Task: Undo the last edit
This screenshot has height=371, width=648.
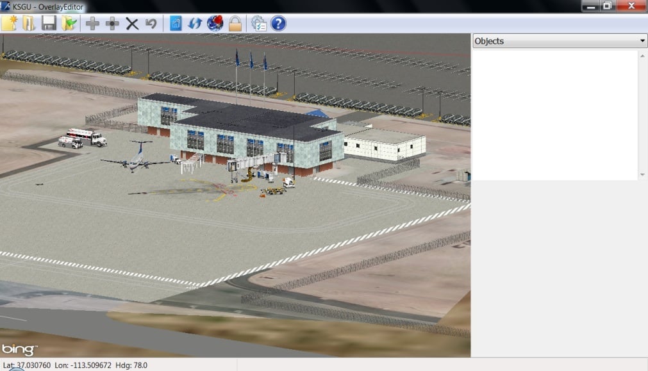Action: pyautogui.click(x=151, y=24)
